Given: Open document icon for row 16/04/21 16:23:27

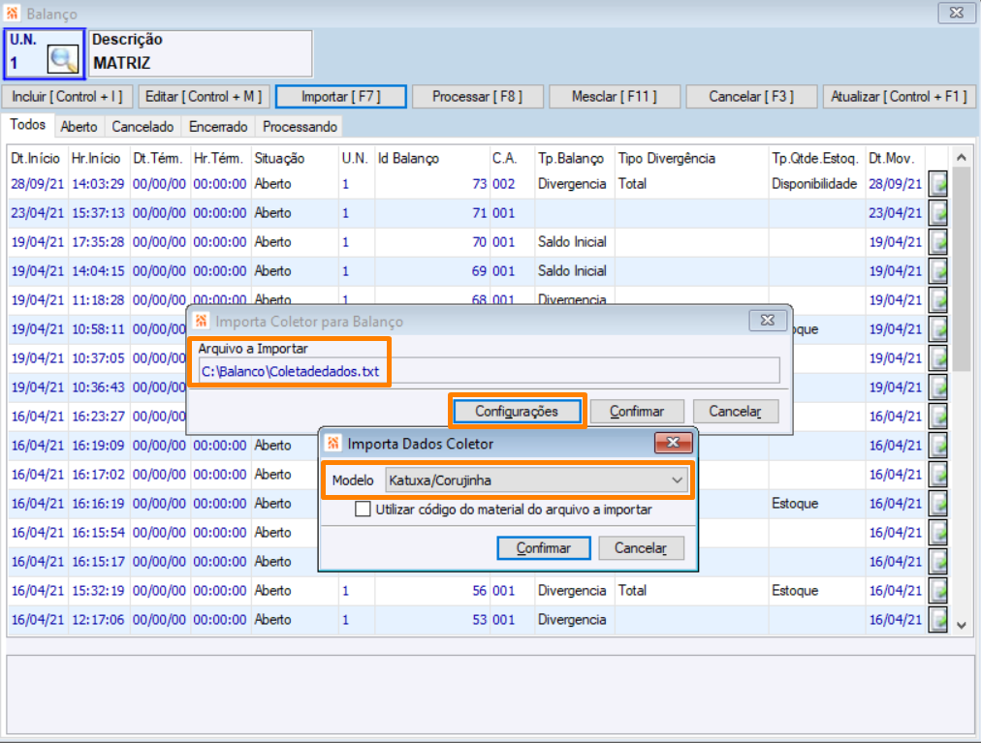Looking at the screenshot, I should (937, 417).
